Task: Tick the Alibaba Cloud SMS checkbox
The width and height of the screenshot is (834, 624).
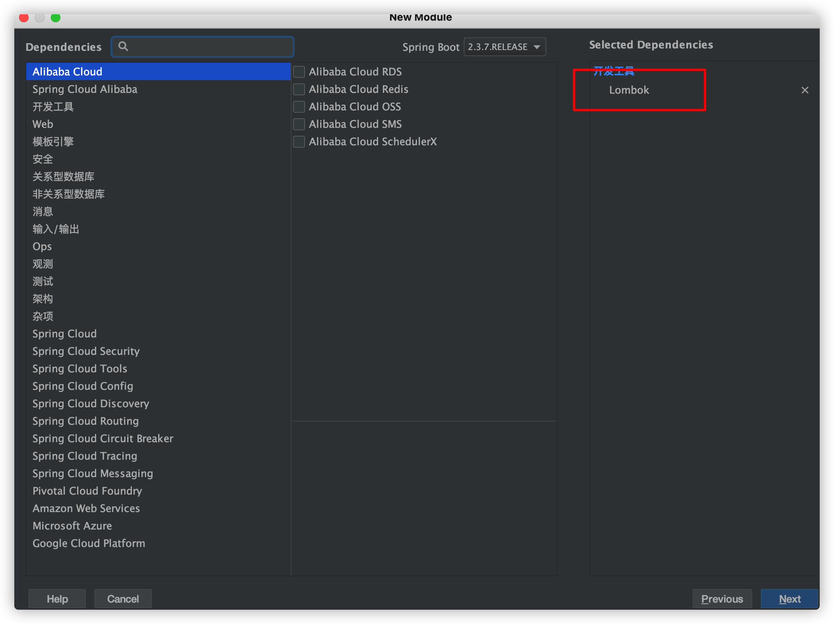Action: click(x=299, y=124)
